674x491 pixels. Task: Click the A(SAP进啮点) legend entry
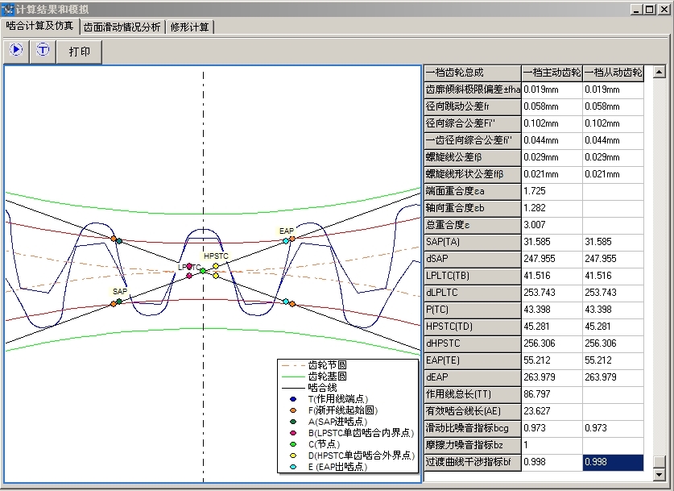coord(329,422)
